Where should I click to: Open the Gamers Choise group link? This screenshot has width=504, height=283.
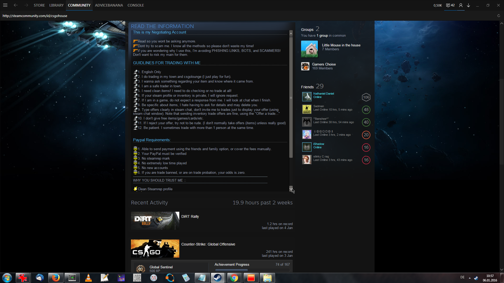[x=324, y=64]
